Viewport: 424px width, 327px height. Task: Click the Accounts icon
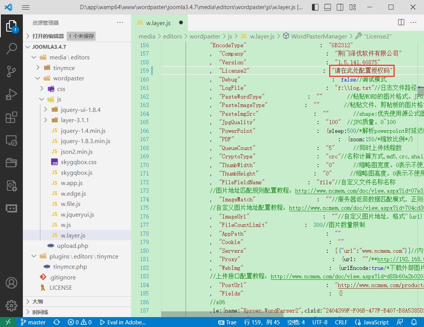(x=11, y=283)
